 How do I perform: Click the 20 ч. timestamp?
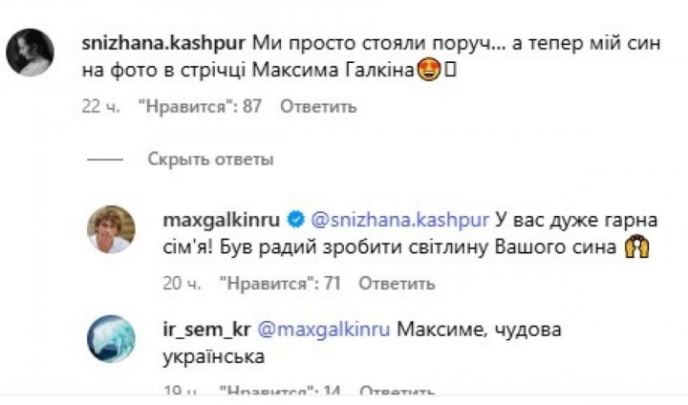tap(181, 283)
